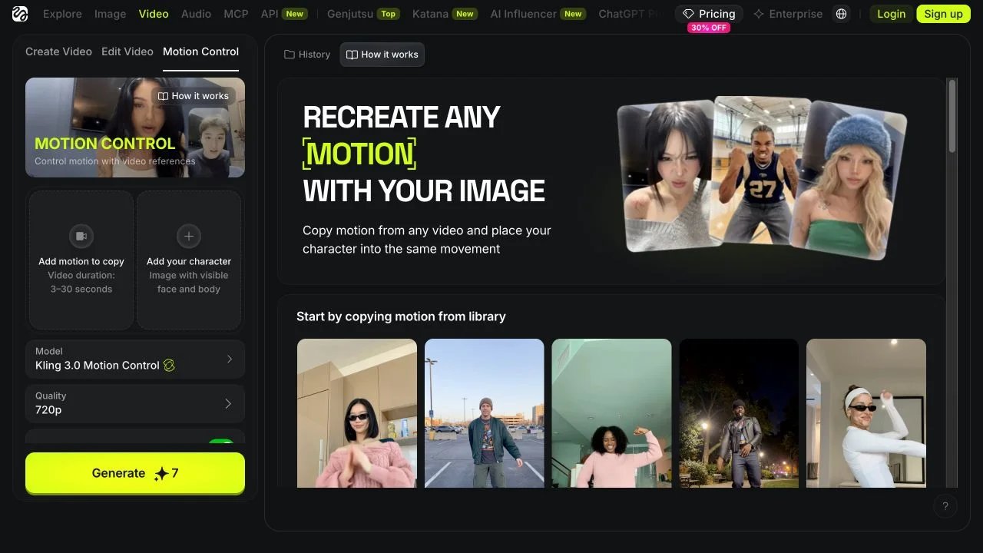Select the How it works tab beside History
The image size is (983, 553).
point(382,55)
